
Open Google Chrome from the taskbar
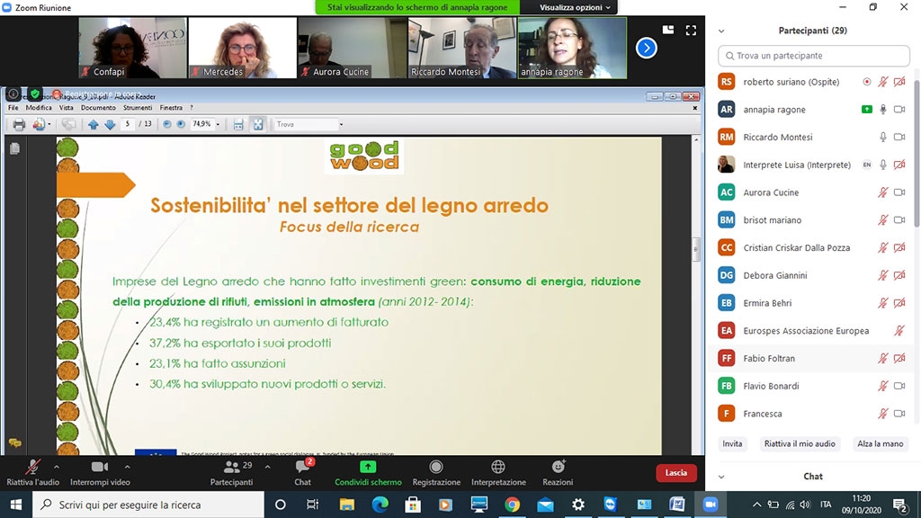click(512, 505)
